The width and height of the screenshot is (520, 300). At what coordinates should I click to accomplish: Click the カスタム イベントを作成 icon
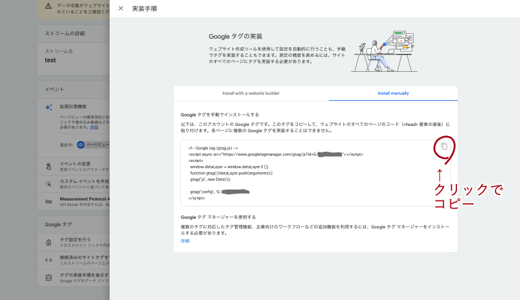click(49, 184)
